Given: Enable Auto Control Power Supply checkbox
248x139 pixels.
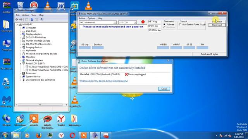Looking at the screenshot, I should [x=180, y=24].
